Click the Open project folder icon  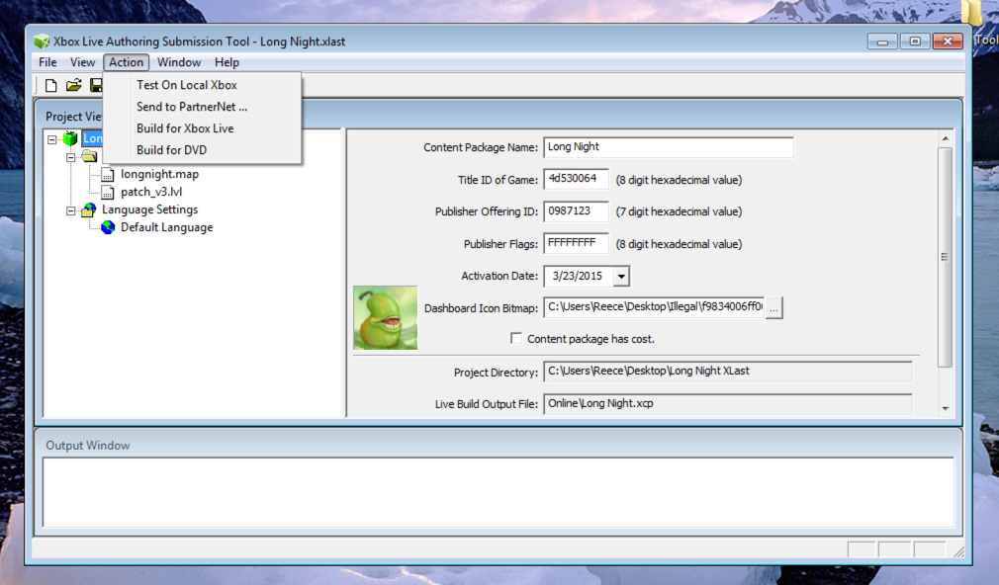coord(74,85)
